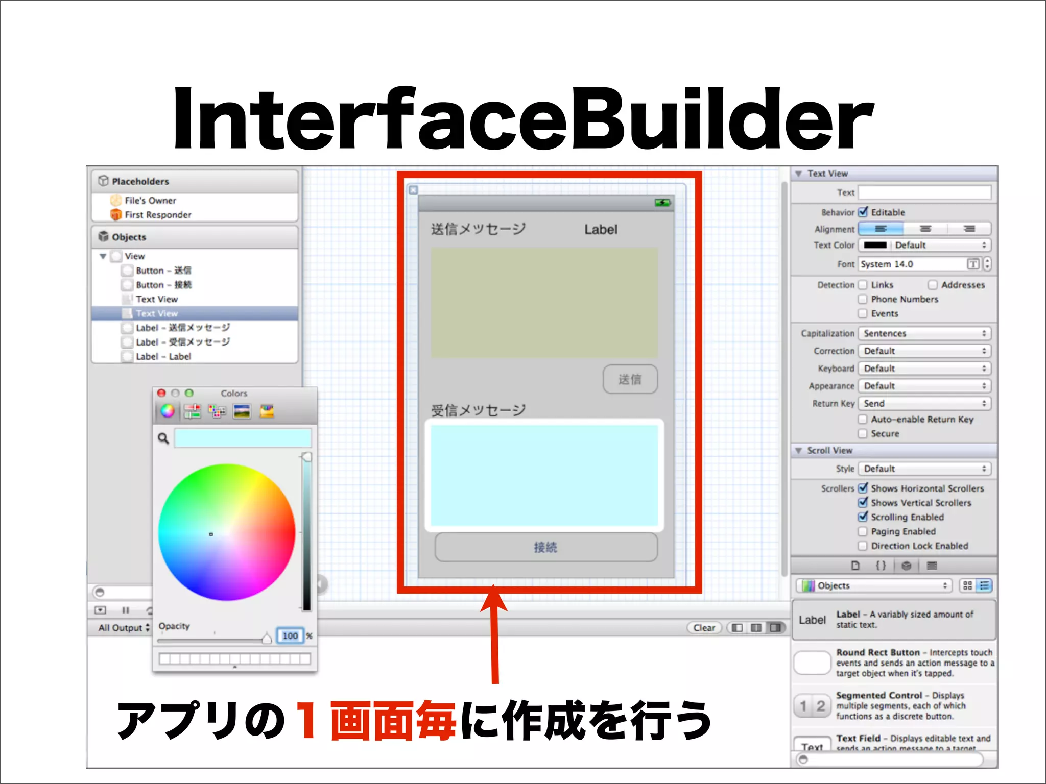Switch library to list view icon

984,585
